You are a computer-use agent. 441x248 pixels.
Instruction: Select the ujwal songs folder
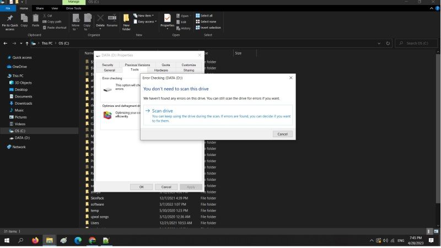(99, 217)
